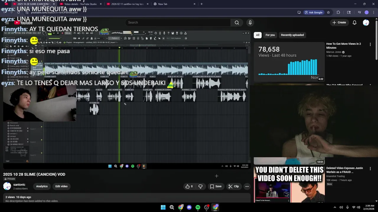Focus the address bar URL
Image resolution: width=378 pixels, height=212 pixels.
pyautogui.click(x=54, y=12)
